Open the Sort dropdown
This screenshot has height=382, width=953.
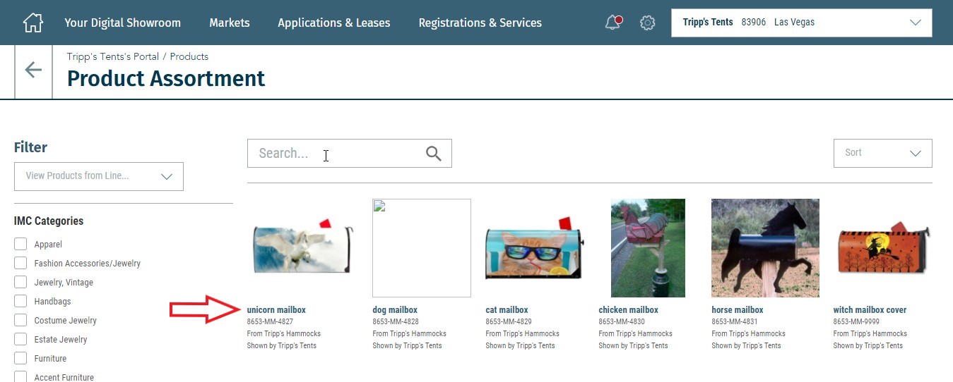coord(882,153)
